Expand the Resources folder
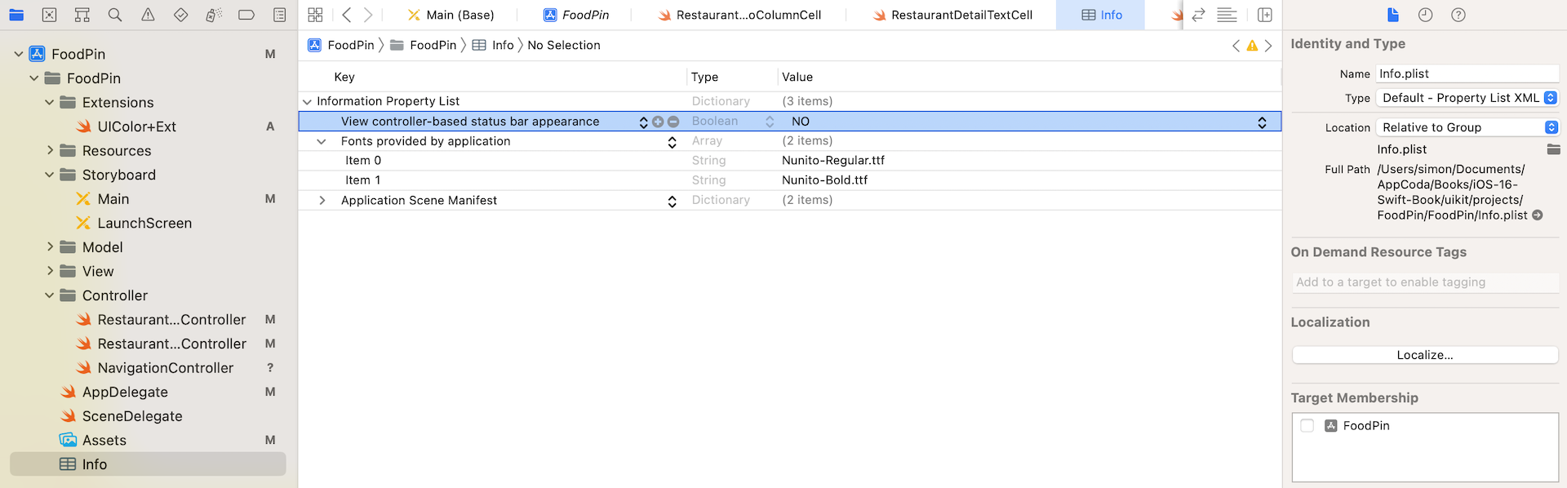This screenshot has width=1567, height=488. (x=50, y=151)
